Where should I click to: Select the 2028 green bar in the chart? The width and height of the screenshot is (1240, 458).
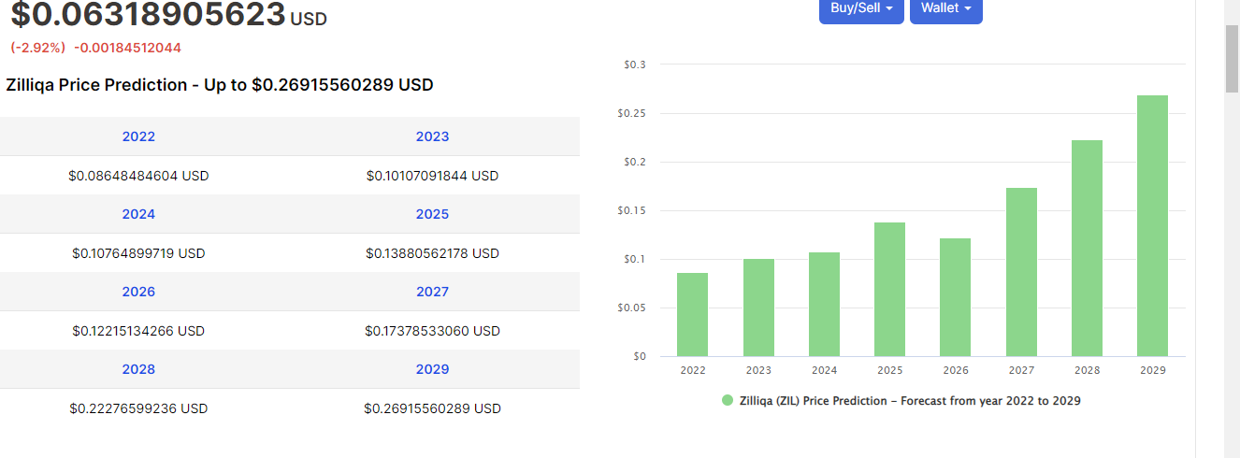(1087, 249)
